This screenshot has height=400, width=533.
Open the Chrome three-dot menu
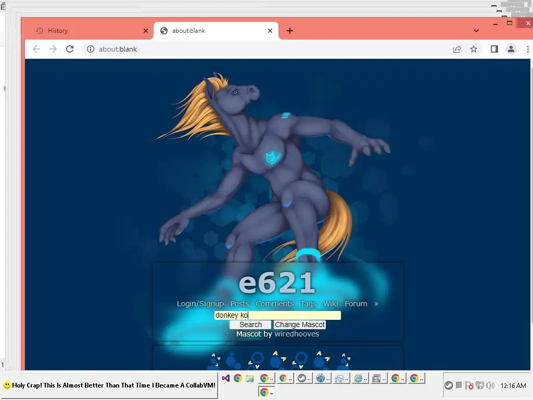tap(528, 49)
